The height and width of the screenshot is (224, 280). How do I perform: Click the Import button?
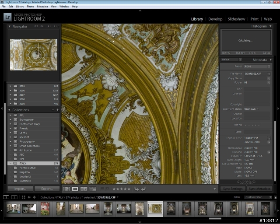pos(21,189)
